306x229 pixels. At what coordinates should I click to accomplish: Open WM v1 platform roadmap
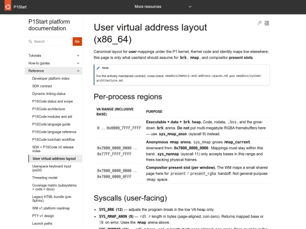[x=51, y=208]
